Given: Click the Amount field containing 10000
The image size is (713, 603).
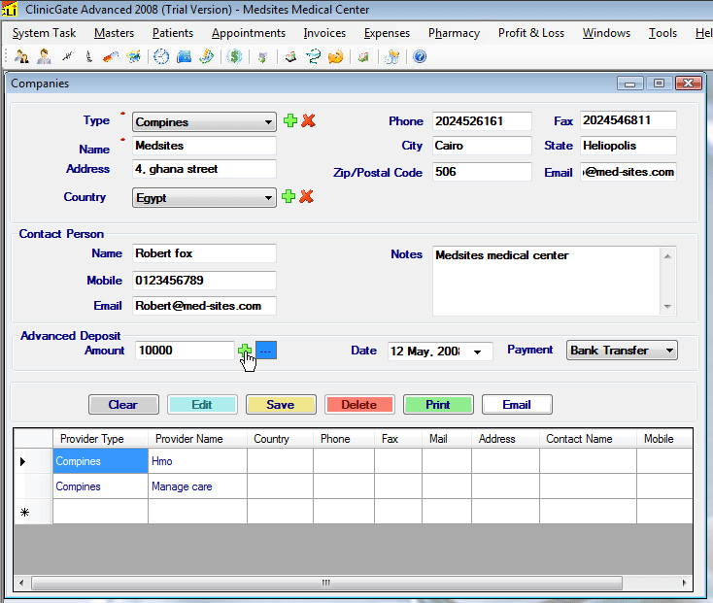Looking at the screenshot, I should click(x=185, y=351).
